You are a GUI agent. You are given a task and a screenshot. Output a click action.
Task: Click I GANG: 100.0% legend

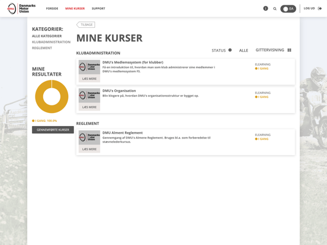[x=44, y=121]
